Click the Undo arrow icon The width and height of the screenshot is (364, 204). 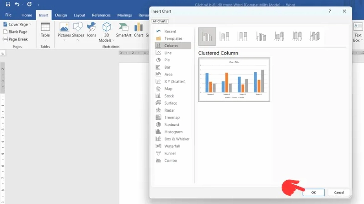(x=17, y=4)
